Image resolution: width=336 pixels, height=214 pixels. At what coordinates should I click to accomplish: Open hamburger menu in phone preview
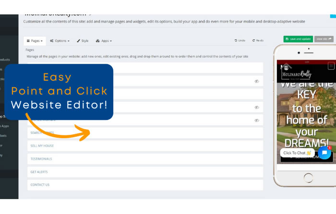[x=330, y=66]
